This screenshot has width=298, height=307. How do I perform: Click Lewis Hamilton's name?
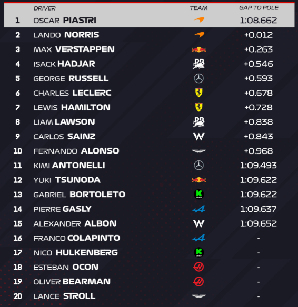point(72,107)
